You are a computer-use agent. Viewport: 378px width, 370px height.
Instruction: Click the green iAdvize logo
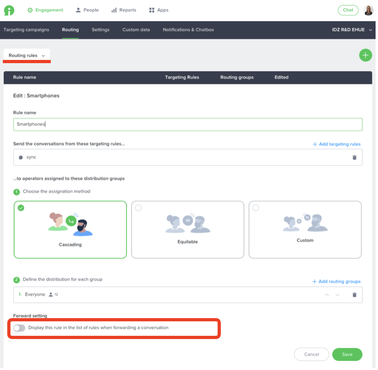[9, 10]
